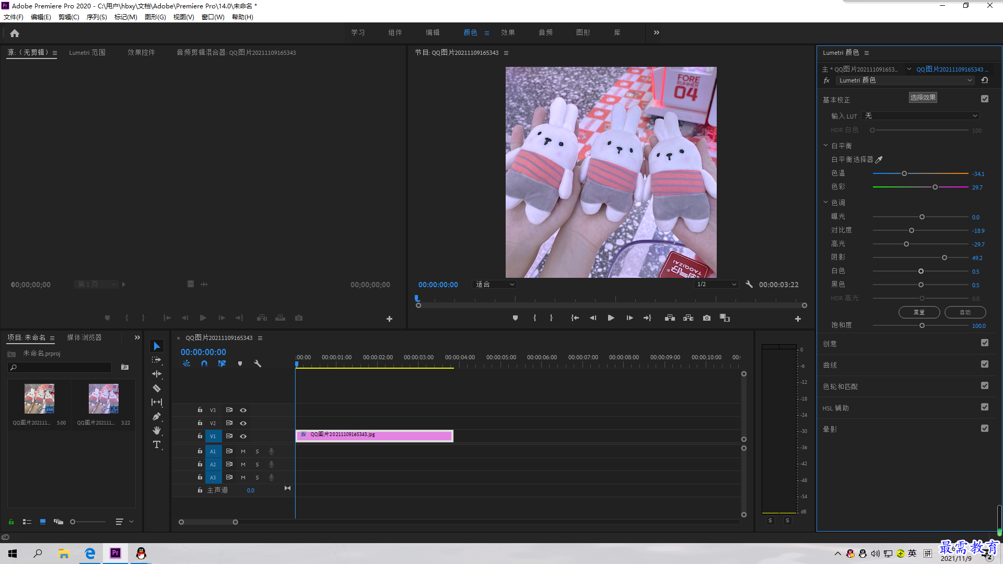Play the program monitor sequence
The height and width of the screenshot is (564, 1003).
pos(611,318)
